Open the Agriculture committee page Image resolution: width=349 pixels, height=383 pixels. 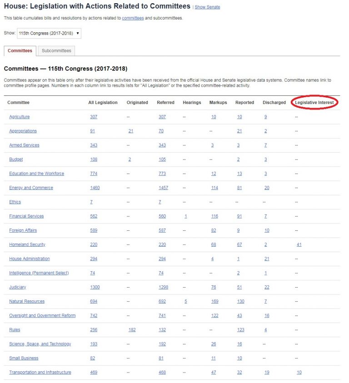19,117
